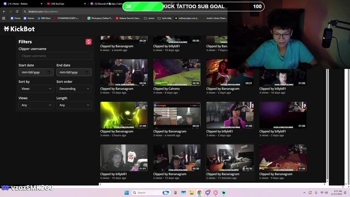Open the bookmarks apps grid icon
The image size is (350, 197).
(x=4, y=18)
